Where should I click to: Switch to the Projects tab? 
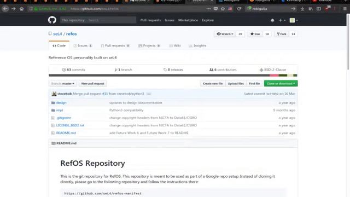tap(149, 45)
